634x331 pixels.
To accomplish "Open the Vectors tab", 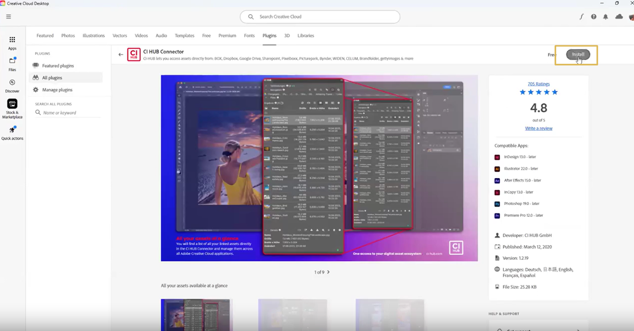I will 120,36.
